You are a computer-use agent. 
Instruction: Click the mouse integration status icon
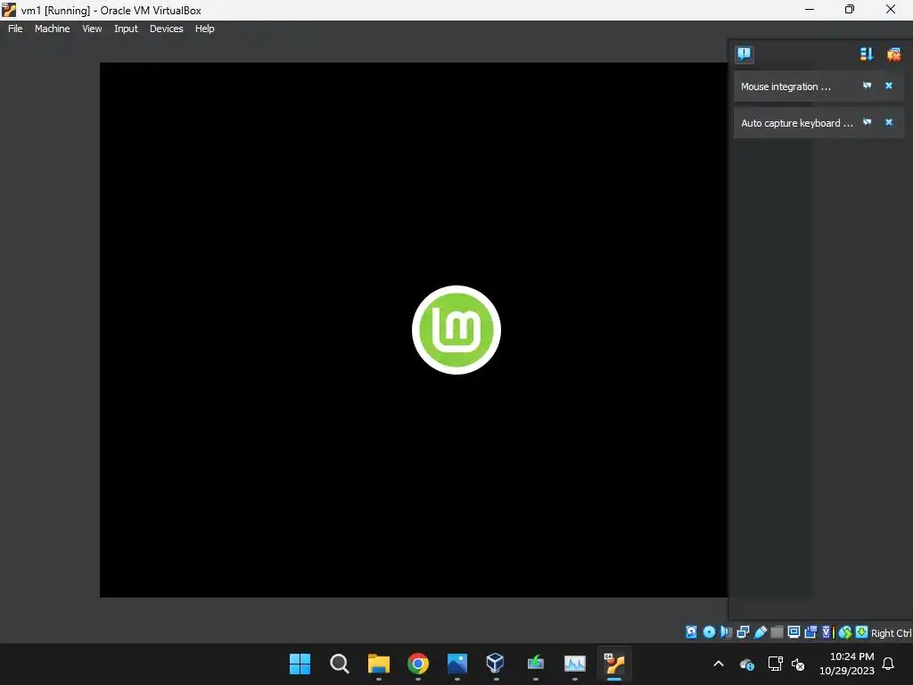pos(845,632)
